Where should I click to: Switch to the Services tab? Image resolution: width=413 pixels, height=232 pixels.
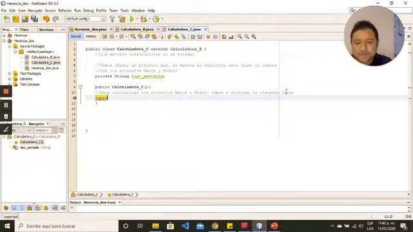[x=46, y=30]
